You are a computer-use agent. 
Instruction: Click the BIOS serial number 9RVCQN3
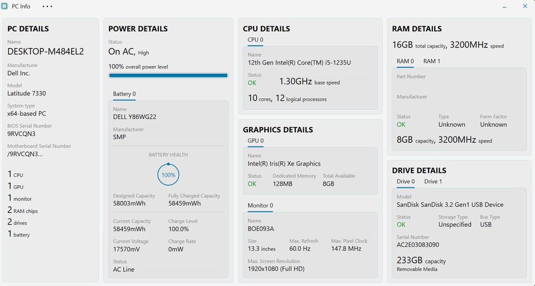pyautogui.click(x=22, y=134)
